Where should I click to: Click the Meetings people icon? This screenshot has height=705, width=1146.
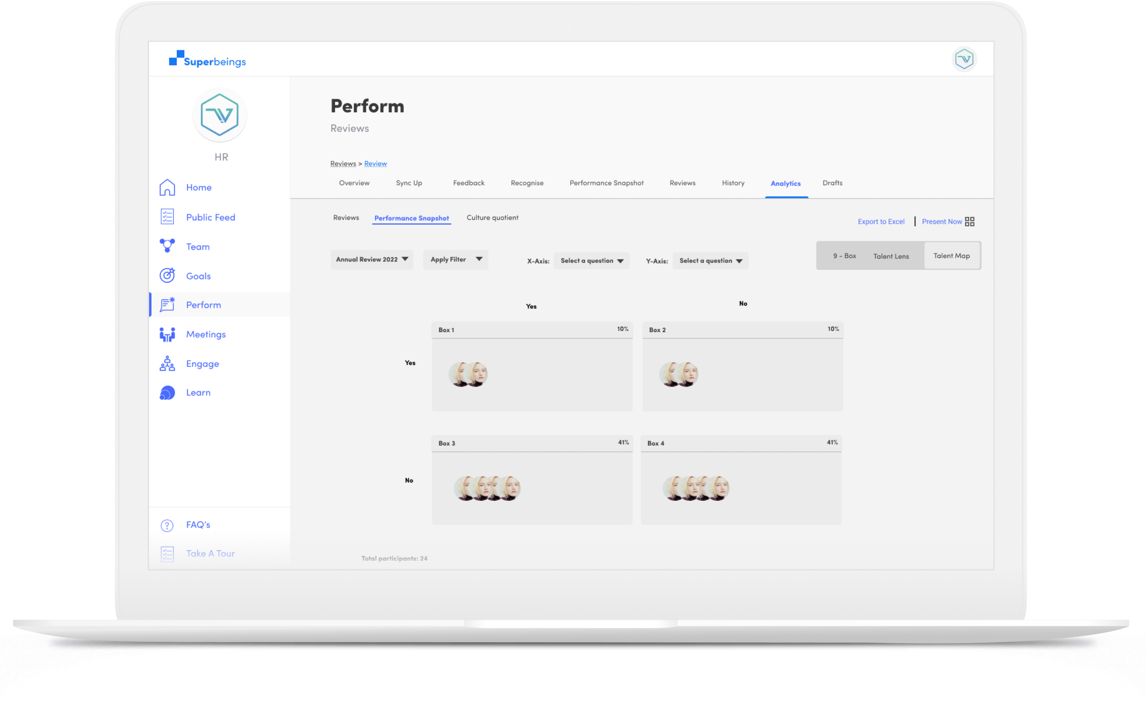point(167,334)
